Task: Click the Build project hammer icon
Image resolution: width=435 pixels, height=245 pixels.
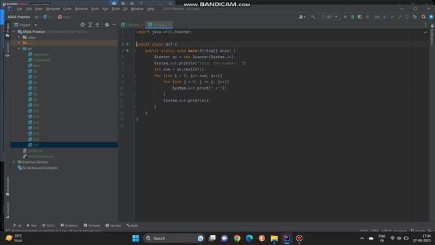Action: pos(313,17)
